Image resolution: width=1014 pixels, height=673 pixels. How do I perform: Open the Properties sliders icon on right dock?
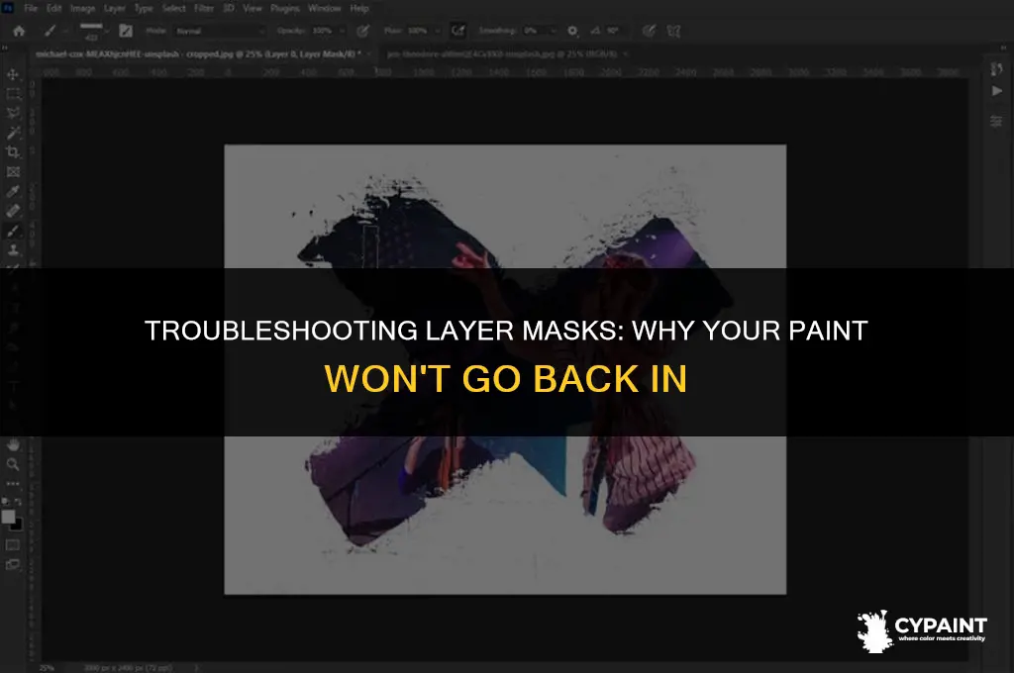click(996, 121)
